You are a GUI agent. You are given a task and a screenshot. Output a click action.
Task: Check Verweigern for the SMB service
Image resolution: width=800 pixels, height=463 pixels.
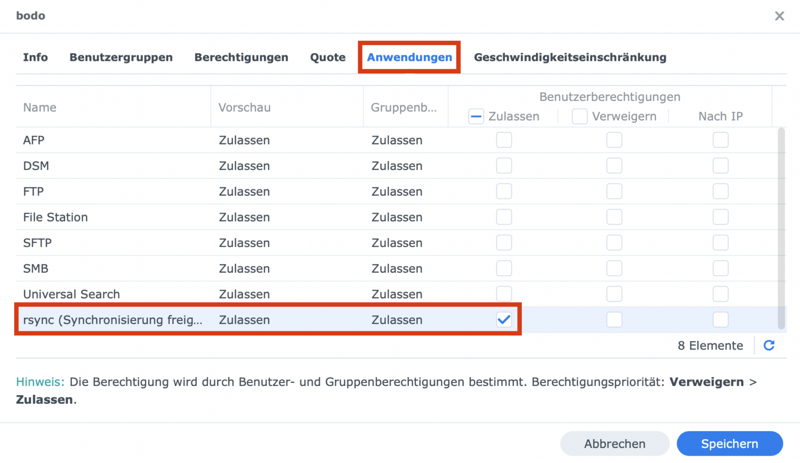[x=614, y=268]
